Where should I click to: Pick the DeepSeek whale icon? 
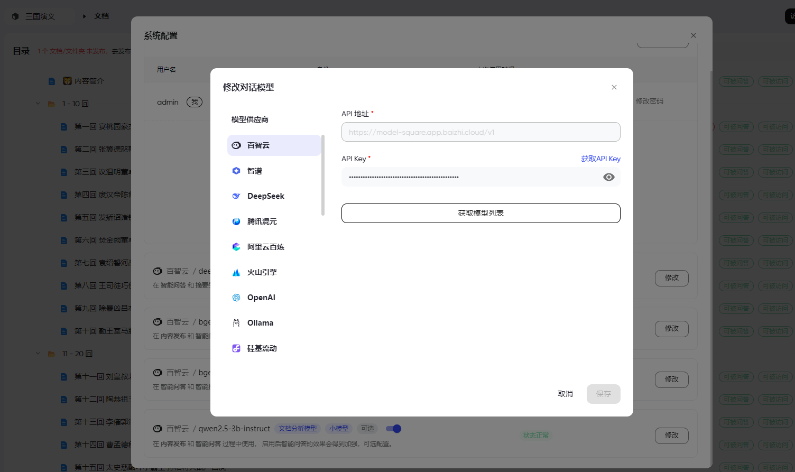click(x=236, y=196)
